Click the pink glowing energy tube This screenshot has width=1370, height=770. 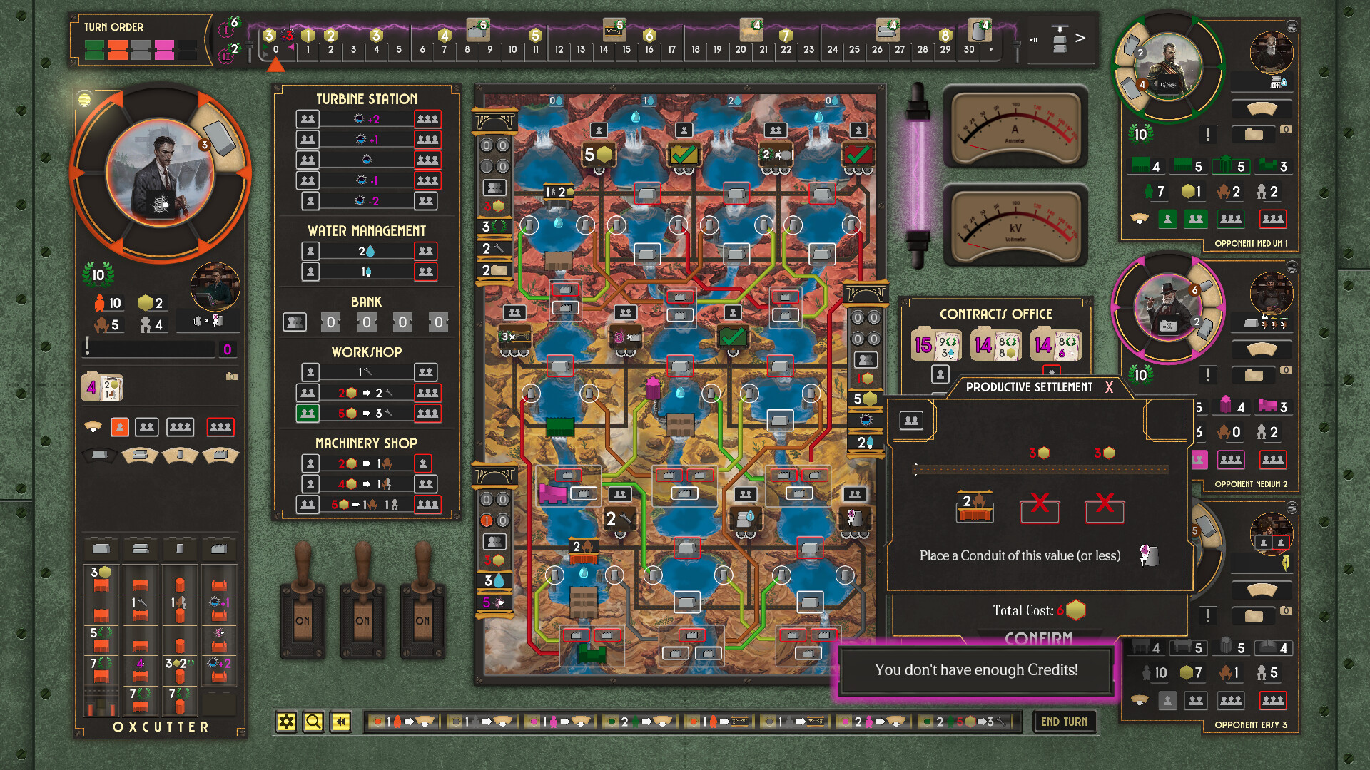pos(918,175)
